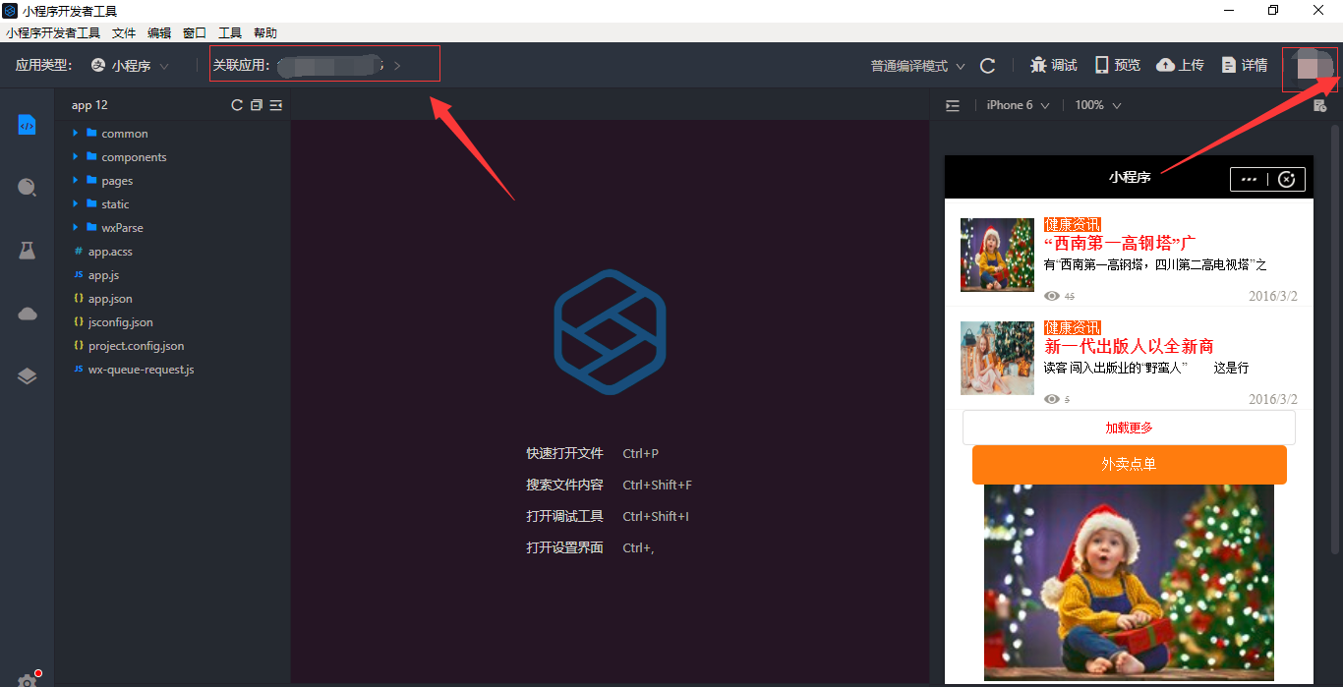Click 预览 preview phone button

point(1117,65)
